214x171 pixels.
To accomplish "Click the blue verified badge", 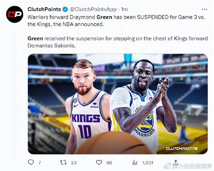I will click(x=65, y=9).
